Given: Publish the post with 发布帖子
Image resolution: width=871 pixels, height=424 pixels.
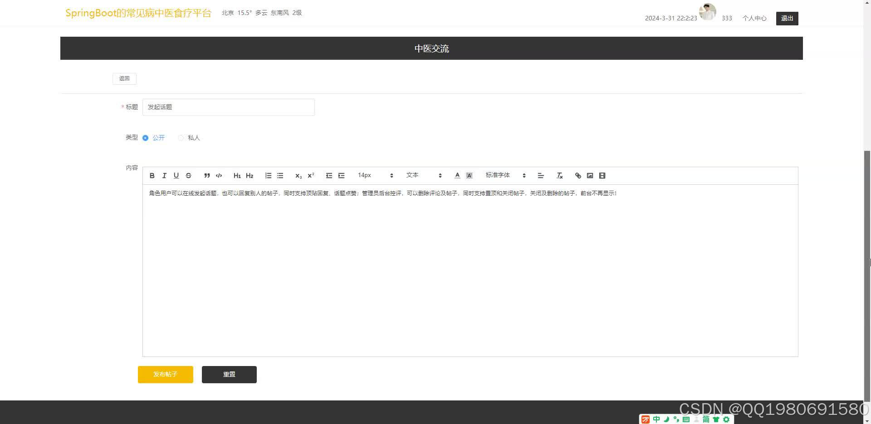Looking at the screenshot, I should pyautogui.click(x=165, y=375).
